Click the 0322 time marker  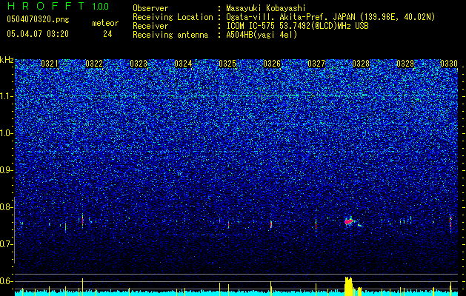pyautogui.click(x=94, y=64)
